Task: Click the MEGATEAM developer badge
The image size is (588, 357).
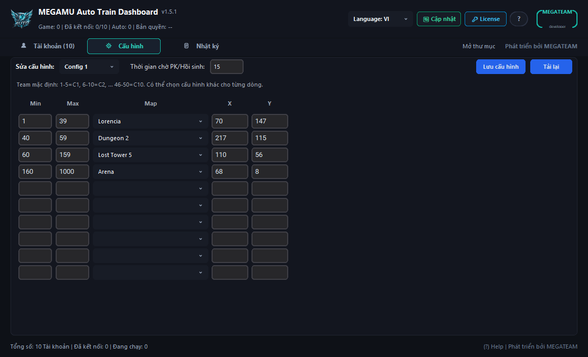Action: [557, 19]
